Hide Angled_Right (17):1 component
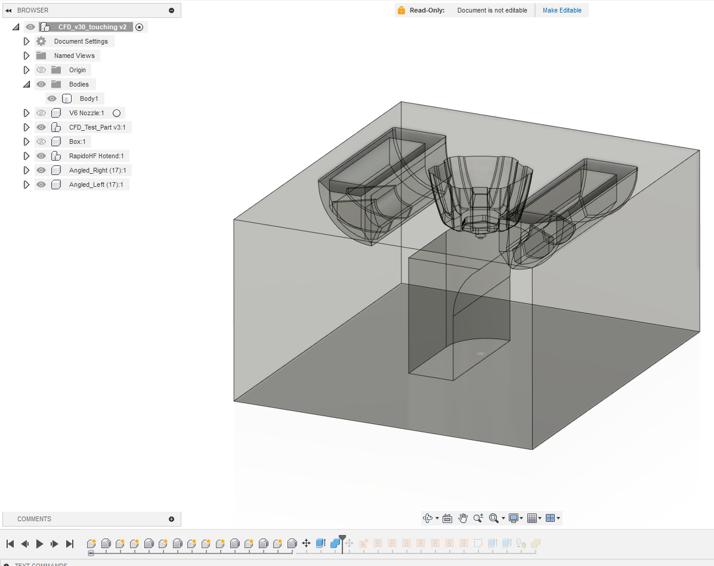 (x=41, y=170)
